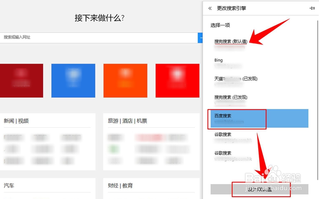The width and height of the screenshot is (319, 199).
Task: Select the second 谷歌搜索 entry below
Action: pos(259,156)
